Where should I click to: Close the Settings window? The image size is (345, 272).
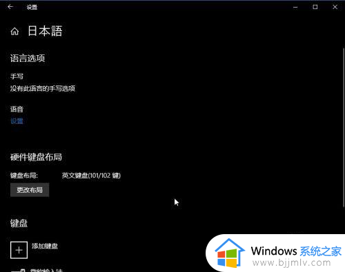pos(335,7)
